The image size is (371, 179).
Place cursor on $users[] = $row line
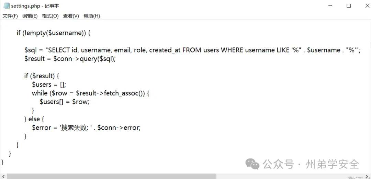click(x=65, y=102)
